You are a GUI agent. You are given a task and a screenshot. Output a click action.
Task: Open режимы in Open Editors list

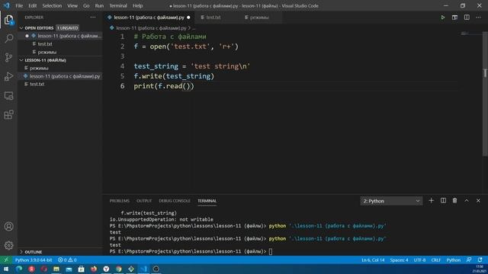[60, 53]
